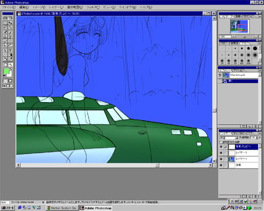Screen dimensions: 264x211
Task: Select the Paint Bucket tool
Action: click(x=5, y=59)
